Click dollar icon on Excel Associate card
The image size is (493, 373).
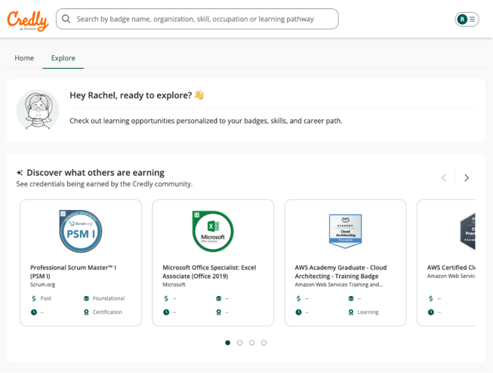(x=166, y=298)
